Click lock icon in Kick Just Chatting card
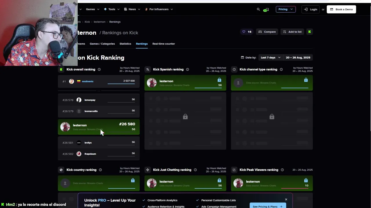Screen dimensions: 371x208 pos(219,180)
